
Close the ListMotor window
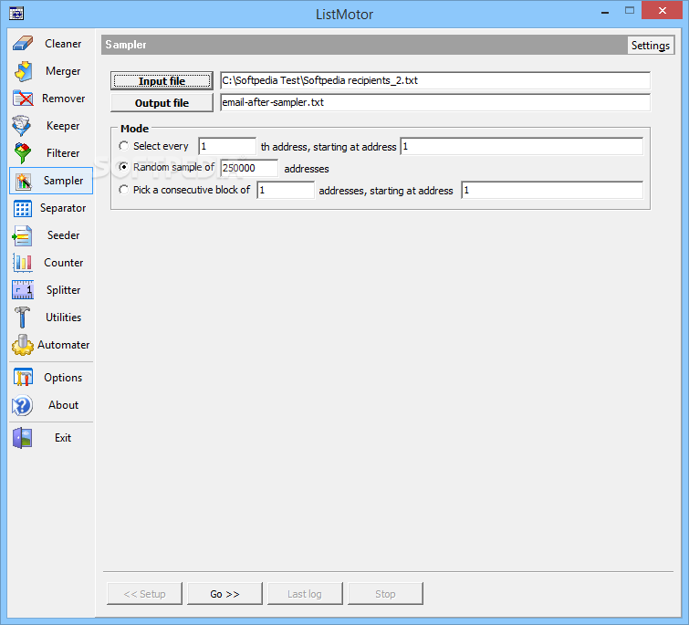(662, 11)
